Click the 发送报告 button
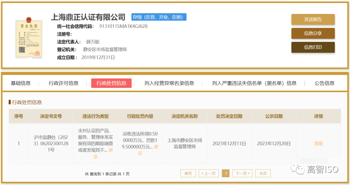 (313, 19)
